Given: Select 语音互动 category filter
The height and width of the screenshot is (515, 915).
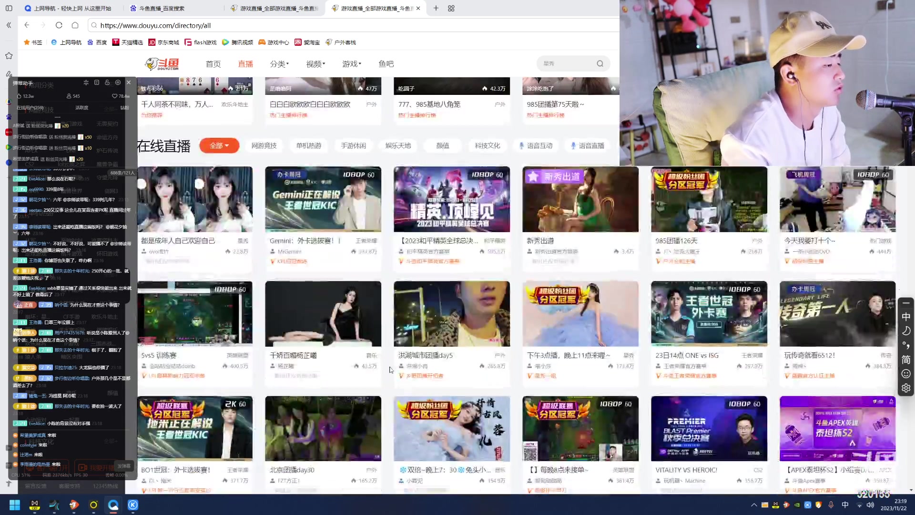Looking at the screenshot, I should tap(536, 145).
